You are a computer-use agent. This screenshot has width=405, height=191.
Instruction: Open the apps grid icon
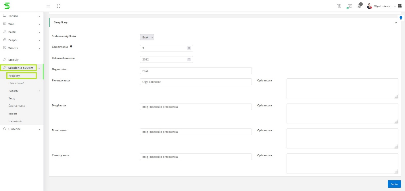click(400, 6)
